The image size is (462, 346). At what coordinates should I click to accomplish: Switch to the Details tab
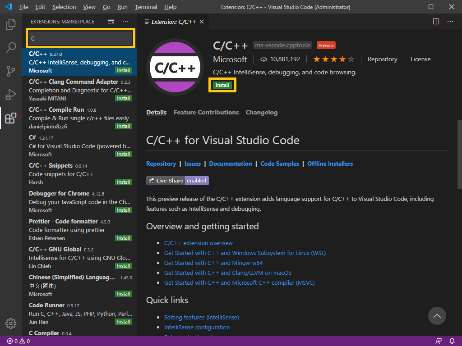point(156,112)
